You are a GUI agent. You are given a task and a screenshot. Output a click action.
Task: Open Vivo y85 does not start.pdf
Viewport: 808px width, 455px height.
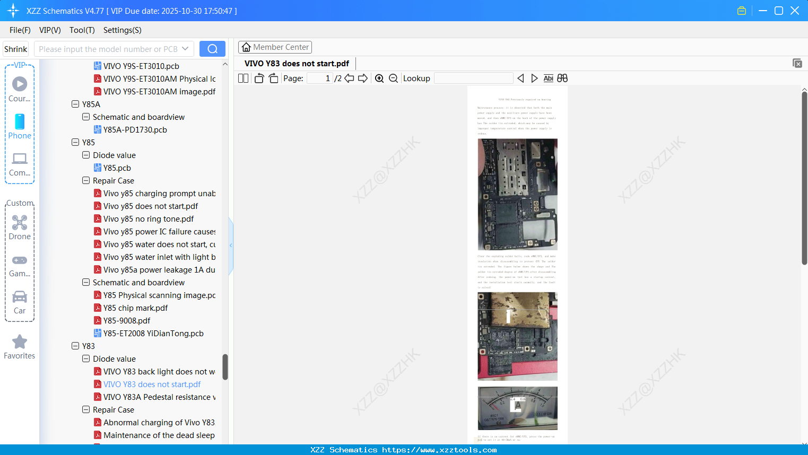151,206
